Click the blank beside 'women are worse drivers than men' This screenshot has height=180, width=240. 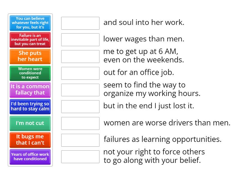pos(80,123)
